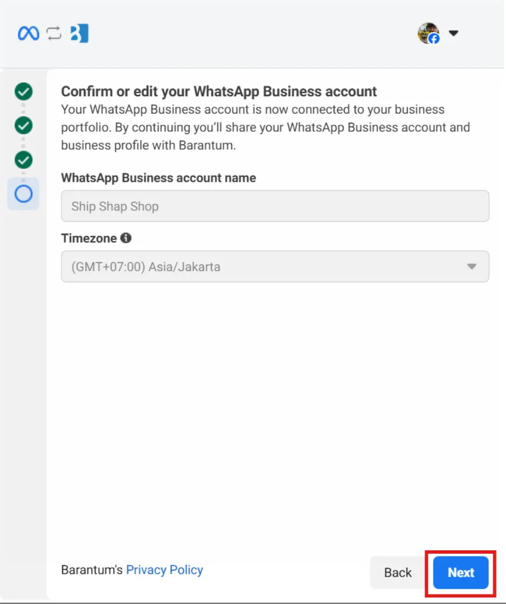The height and width of the screenshot is (604, 506).
Task: Click the Back button
Action: tap(397, 572)
